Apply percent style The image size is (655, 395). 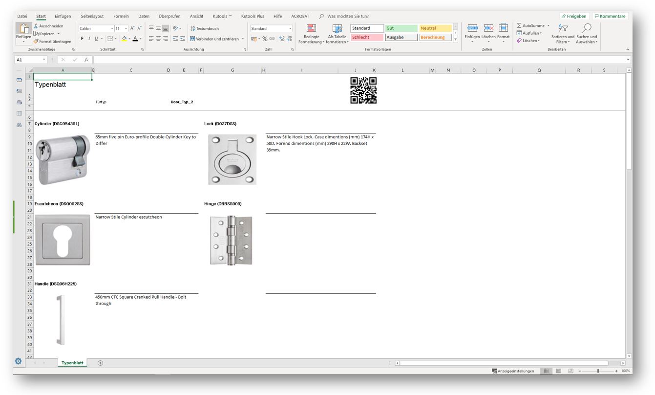pos(265,39)
